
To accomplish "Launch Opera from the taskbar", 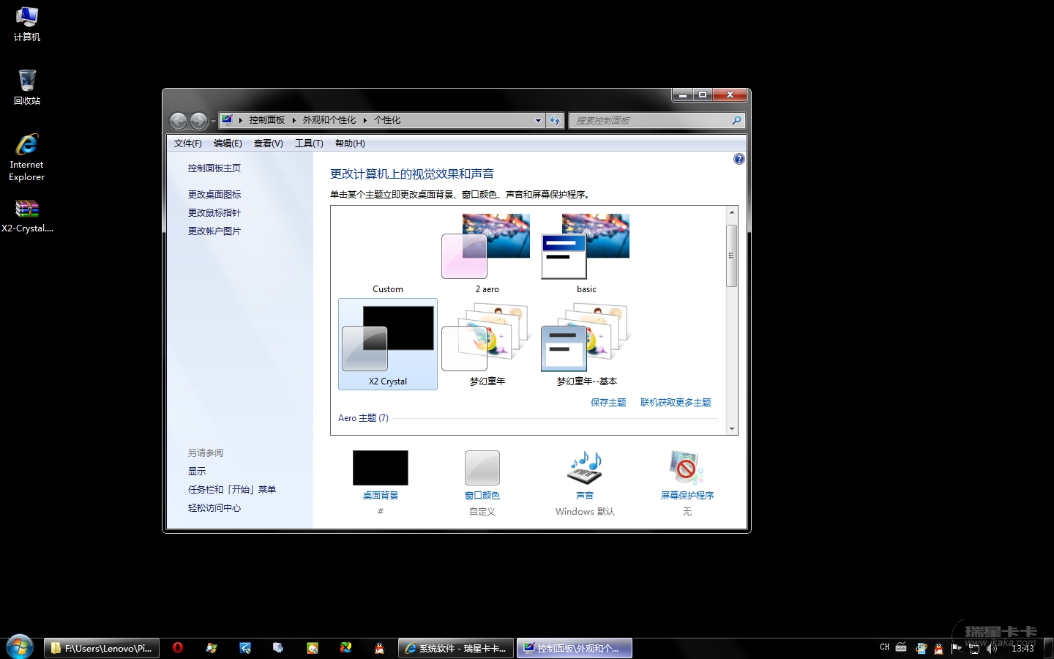I will pyautogui.click(x=178, y=648).
